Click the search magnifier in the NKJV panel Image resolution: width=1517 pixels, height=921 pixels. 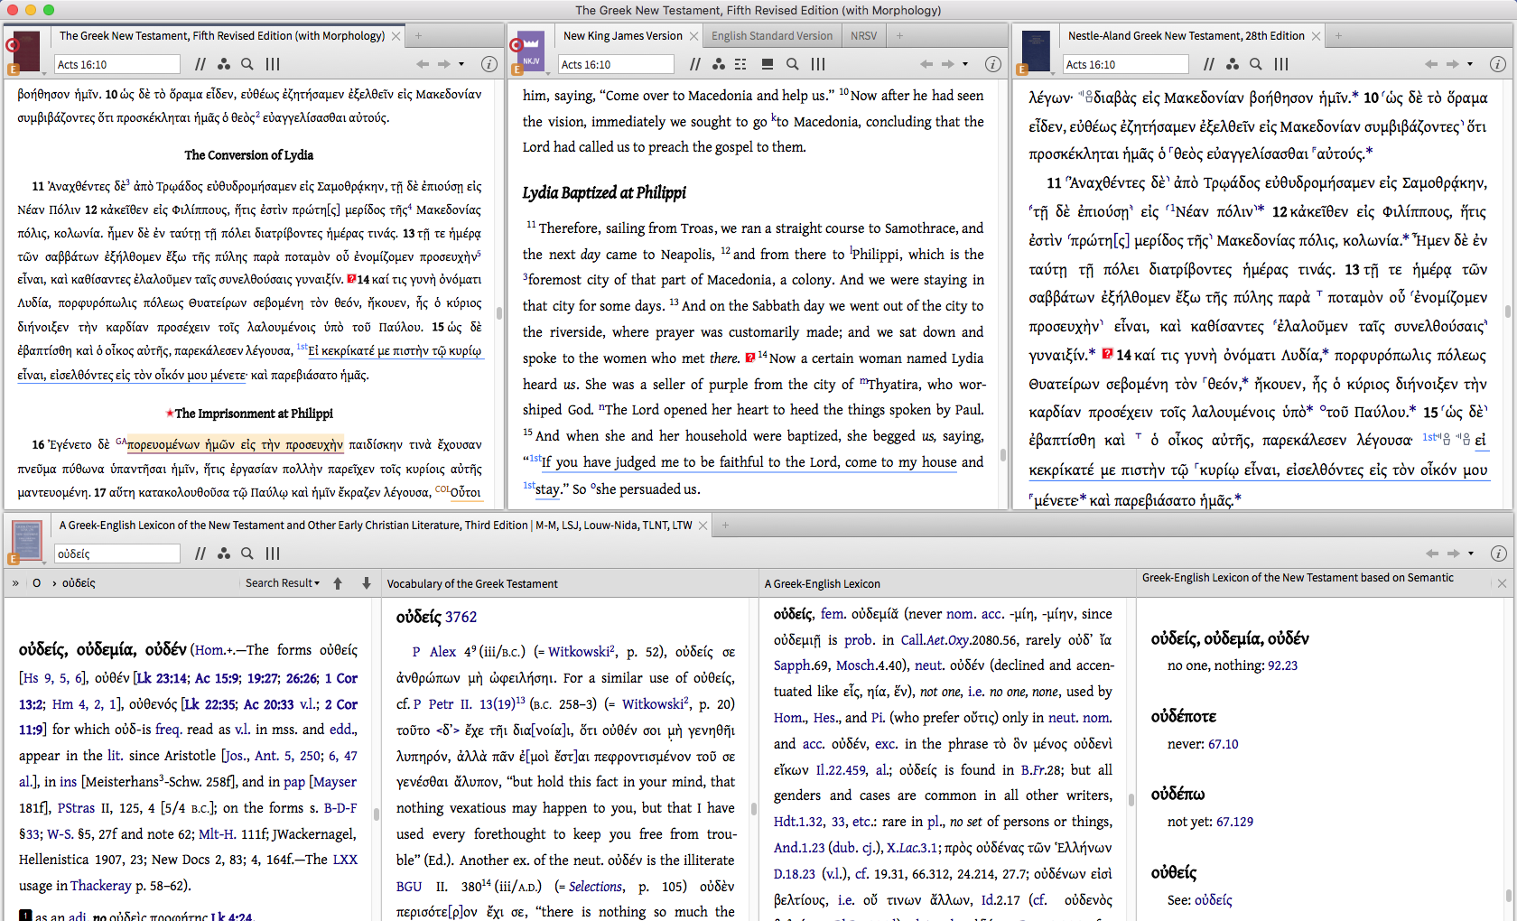792,64
